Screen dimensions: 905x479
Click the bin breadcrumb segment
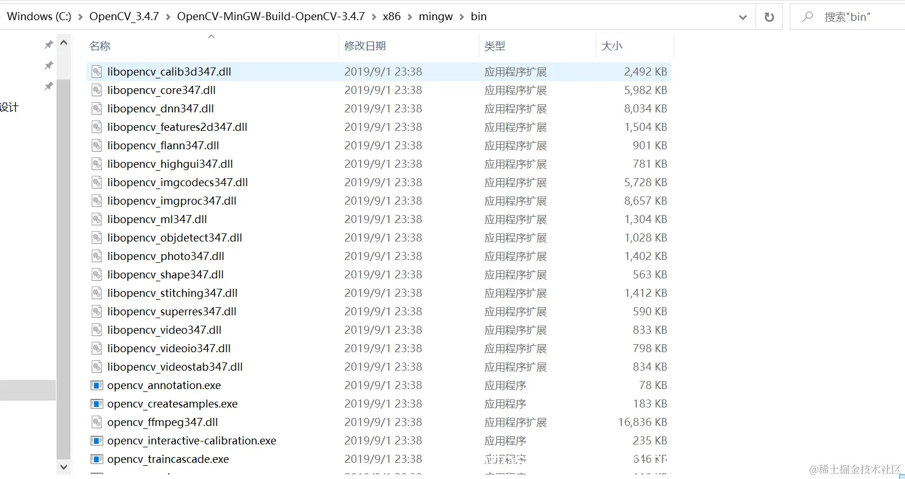click(x=479, y=17)
